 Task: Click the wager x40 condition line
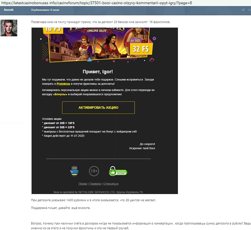(89, 132)
